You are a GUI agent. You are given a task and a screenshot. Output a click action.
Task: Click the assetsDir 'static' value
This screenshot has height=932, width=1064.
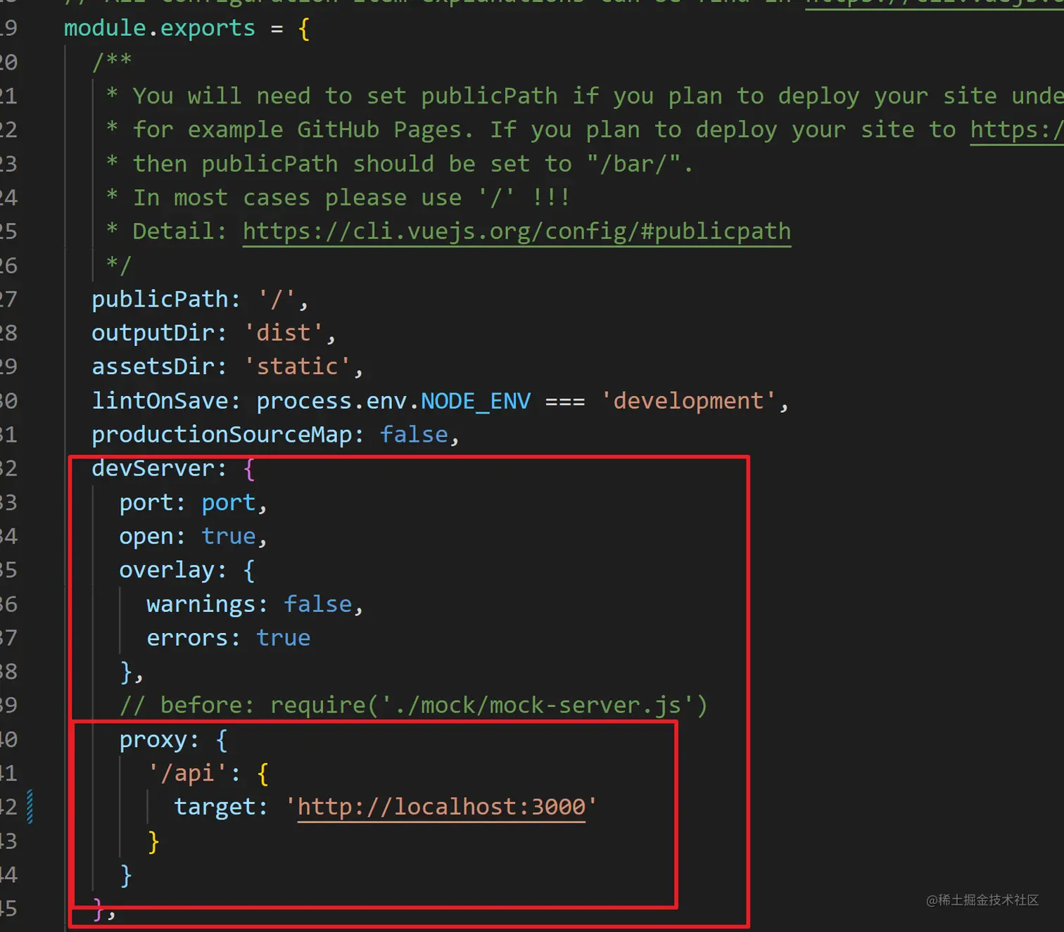click(297, 366)
